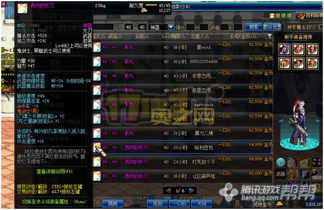This screenshot has width=324, height=210.
Task: Click first purple recommended equipment icon
Action: 285,49
